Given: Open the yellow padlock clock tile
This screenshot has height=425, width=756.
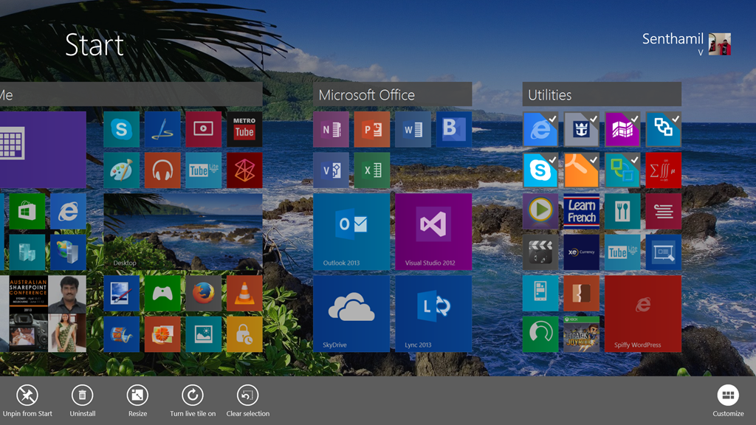Looking at the screenshot, I should tap(244, 334).
